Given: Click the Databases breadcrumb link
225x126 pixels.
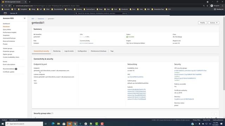Looking at the screenshot, I should 41,19.
